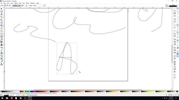Select the Pencil freehand tool
The image size is (179, 100).
(x=1, y=36)
